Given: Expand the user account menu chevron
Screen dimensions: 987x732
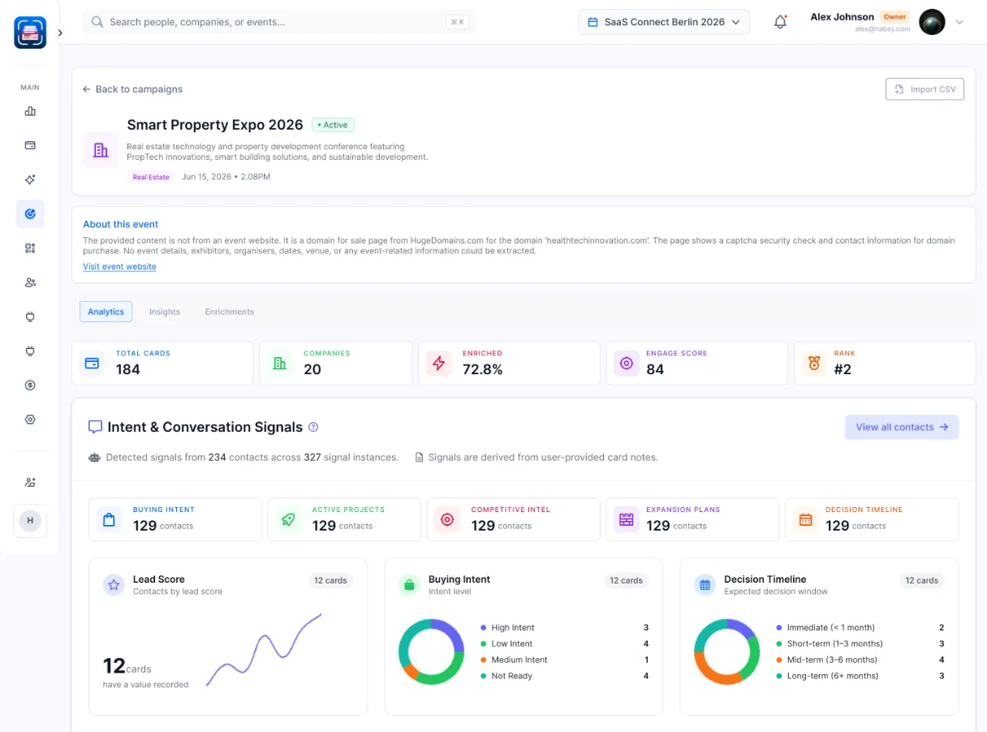Looking at the screenshot, I should (x=959, y=22).
